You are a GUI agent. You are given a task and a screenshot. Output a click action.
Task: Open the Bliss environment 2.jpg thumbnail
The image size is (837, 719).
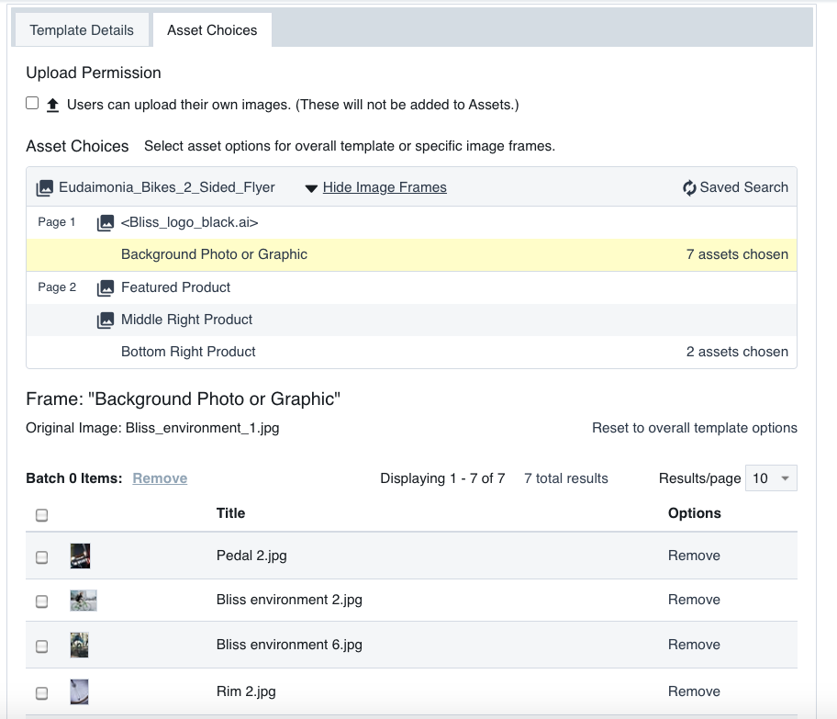pyautogui.click(x=84, y=601)
